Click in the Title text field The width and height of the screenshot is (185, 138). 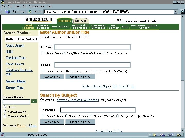click(x=92, y=65)
